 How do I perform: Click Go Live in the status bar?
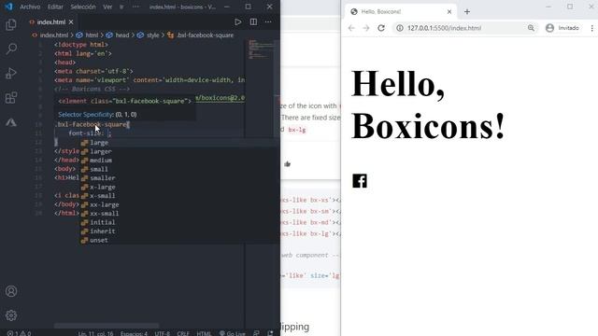[x=233, y=333]
